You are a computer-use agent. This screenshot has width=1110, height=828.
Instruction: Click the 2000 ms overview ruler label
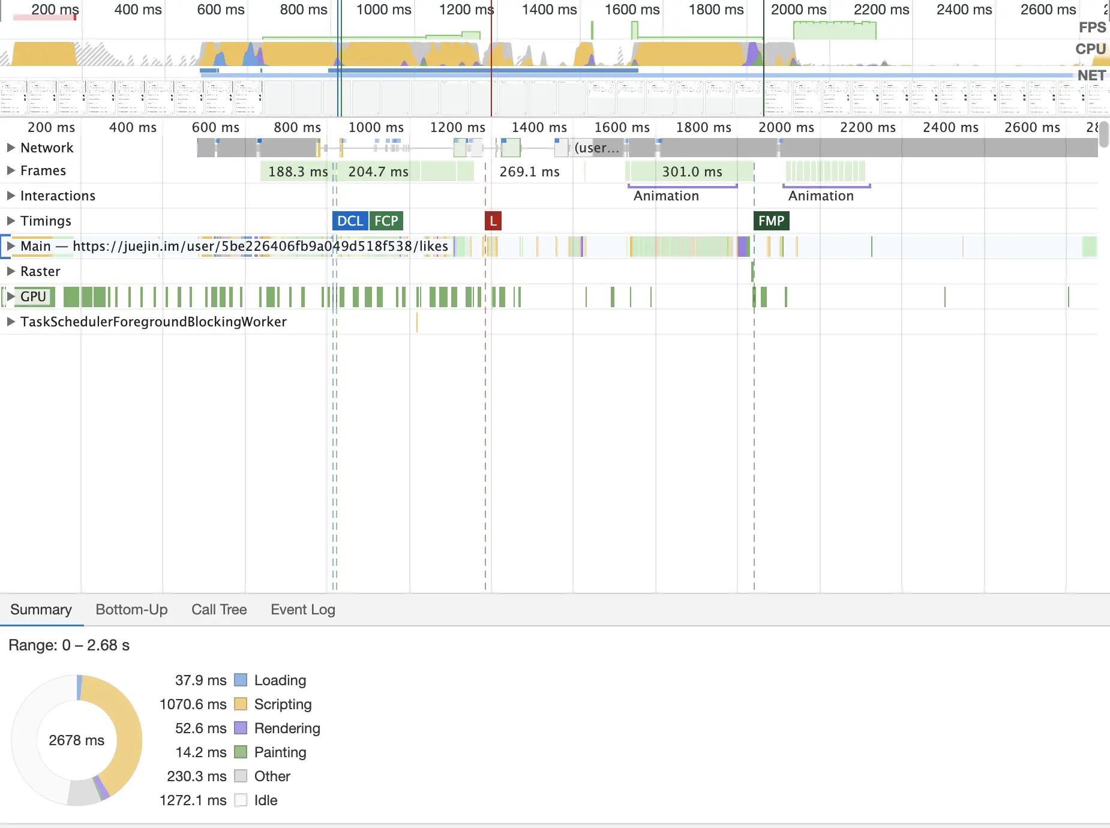(x=799, y=10)
